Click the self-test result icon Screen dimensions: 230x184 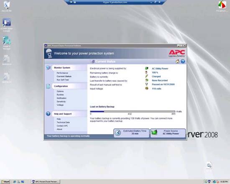[x=146, y=84]
